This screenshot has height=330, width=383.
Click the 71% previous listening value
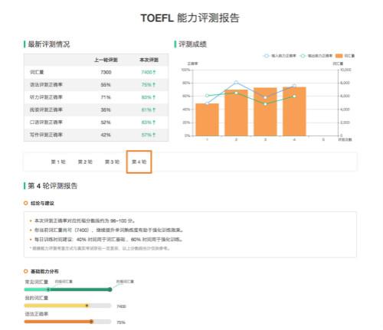[x=106, y=97]
